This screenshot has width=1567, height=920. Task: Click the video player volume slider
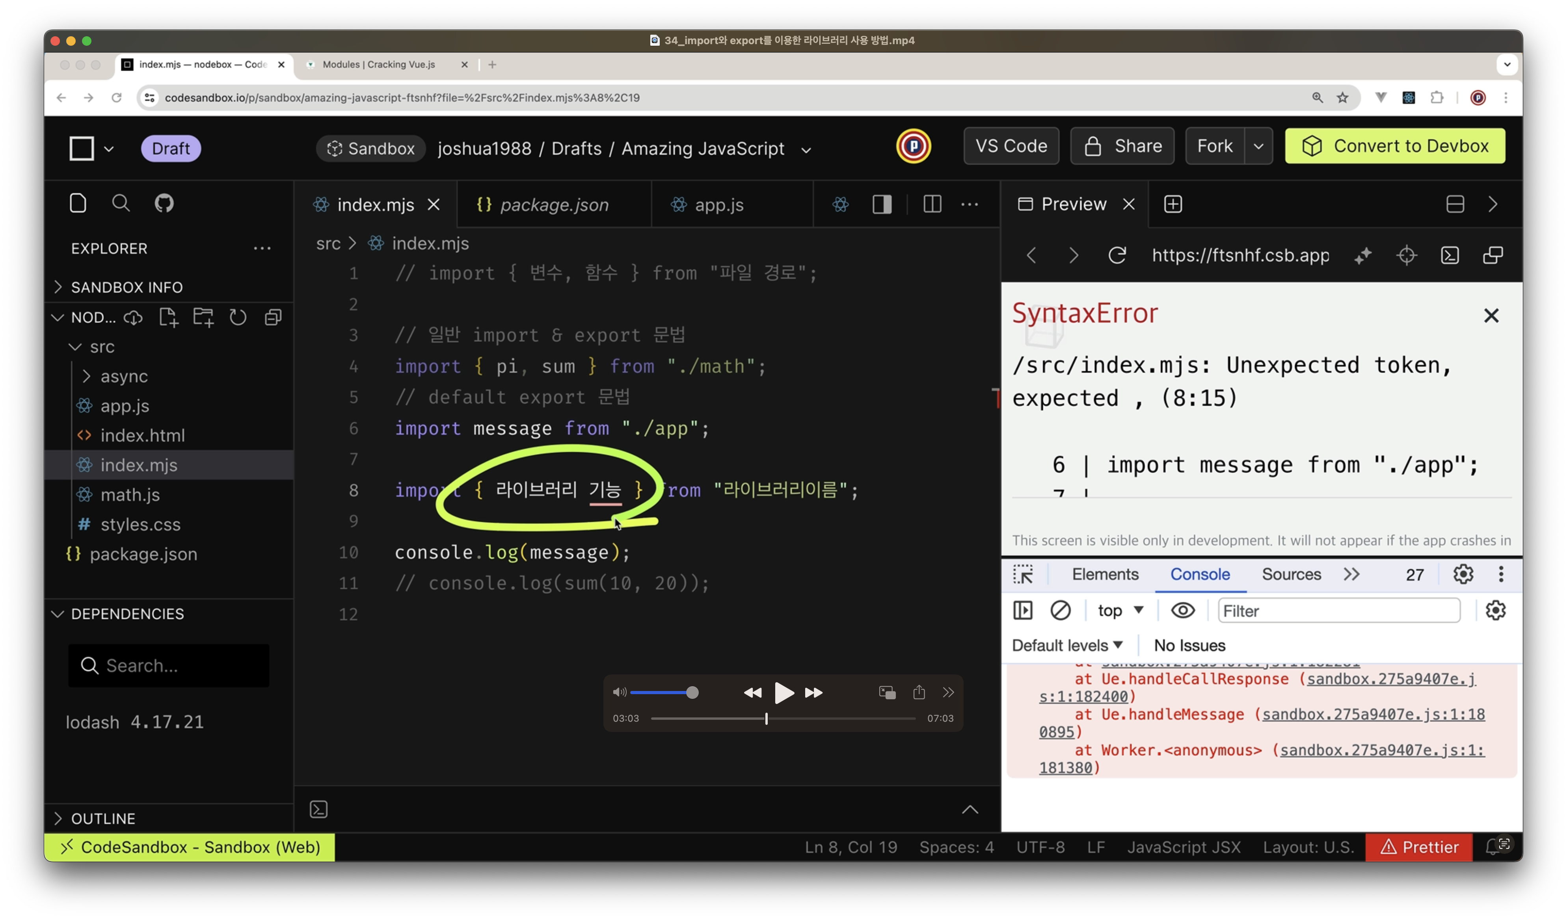[x=663, y=692]
